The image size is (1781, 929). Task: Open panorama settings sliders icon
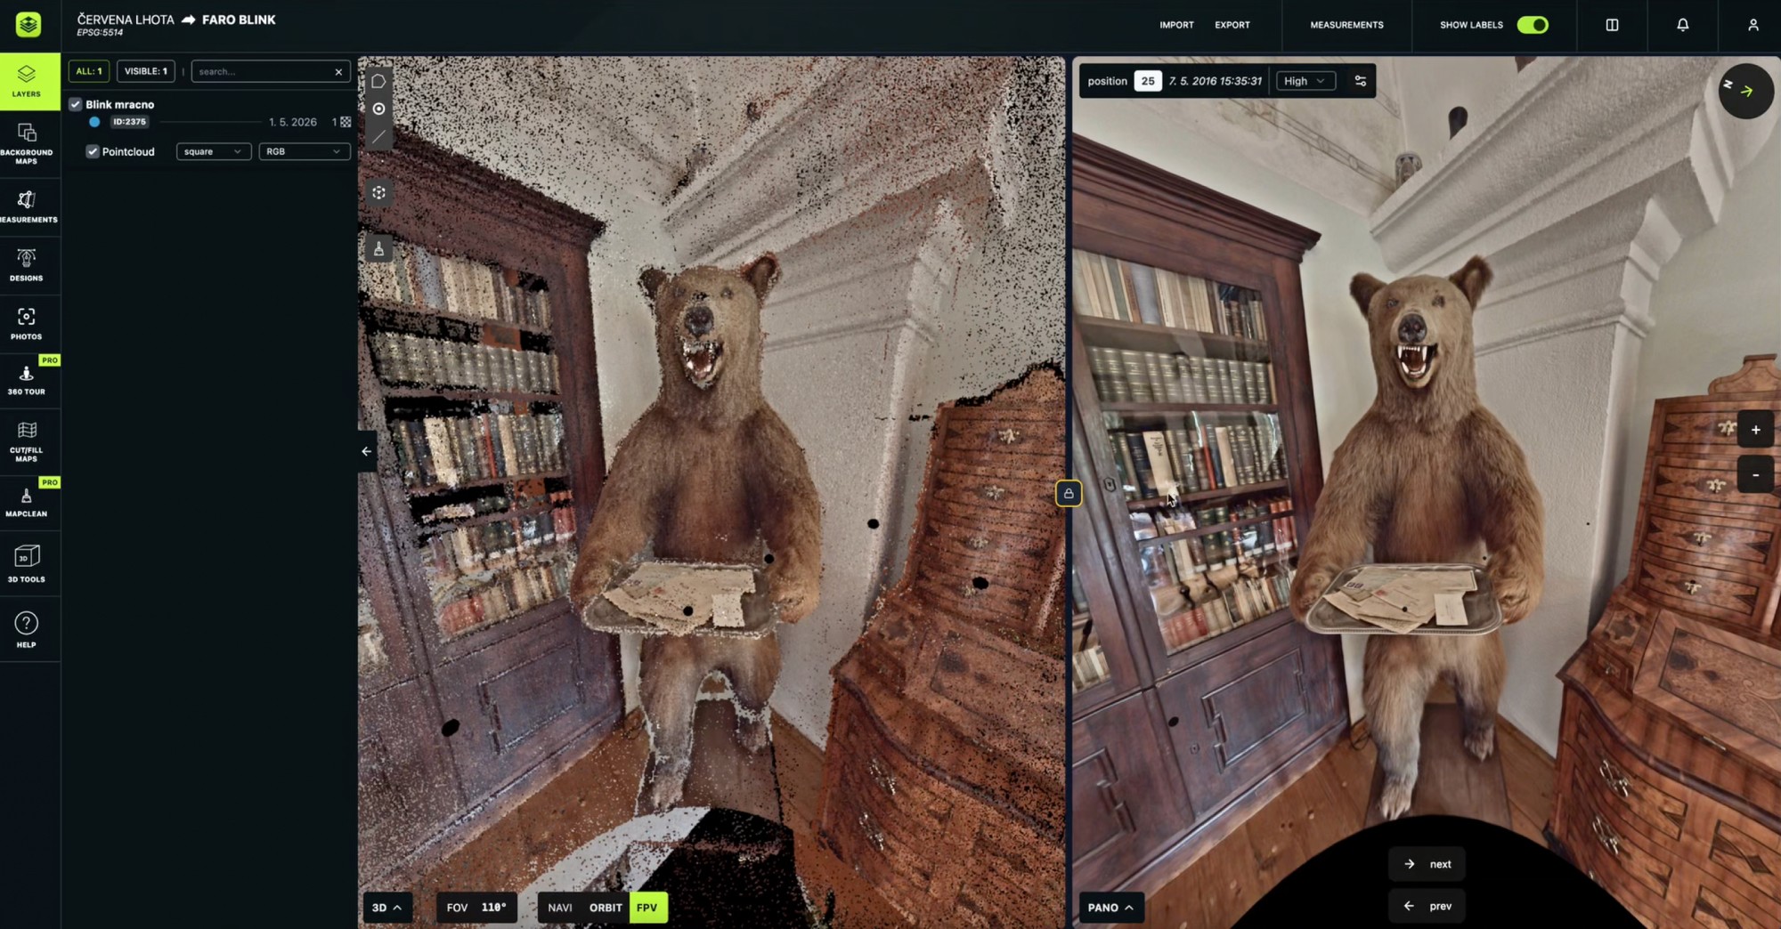click(x=1360, y=81)
